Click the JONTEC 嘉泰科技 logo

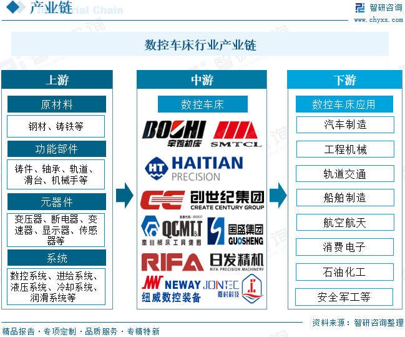233,289
